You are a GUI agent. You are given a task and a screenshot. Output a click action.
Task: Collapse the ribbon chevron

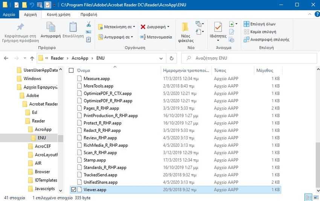click(309, 14)
